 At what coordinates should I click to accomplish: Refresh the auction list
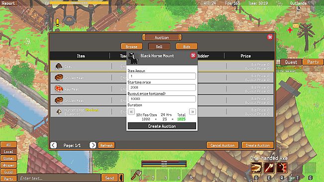107,145
